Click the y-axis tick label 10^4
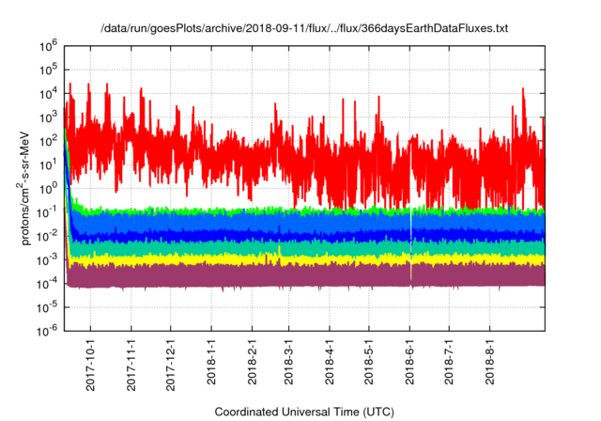This screenshot has height=421, width=601. pos(48,93)
